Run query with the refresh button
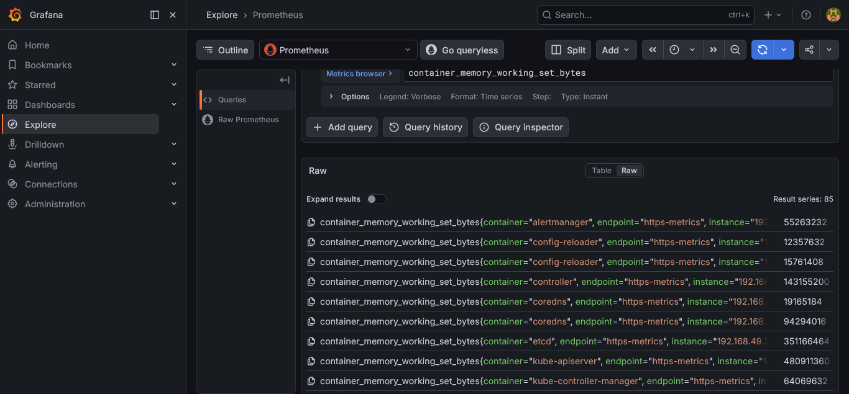Screen dimensions: 849x394 (763, 50)
